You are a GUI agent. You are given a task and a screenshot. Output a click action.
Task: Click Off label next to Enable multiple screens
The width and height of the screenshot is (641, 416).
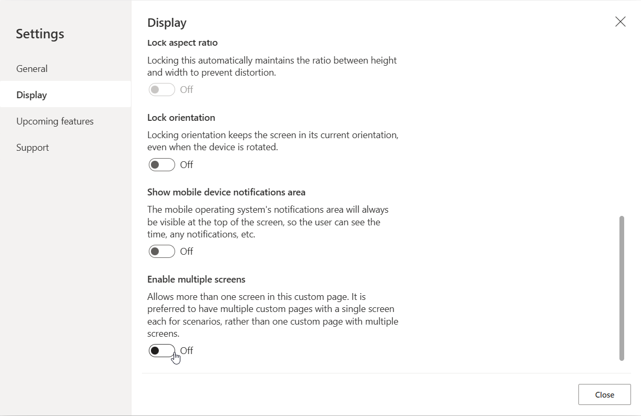(x=187, y=350)
